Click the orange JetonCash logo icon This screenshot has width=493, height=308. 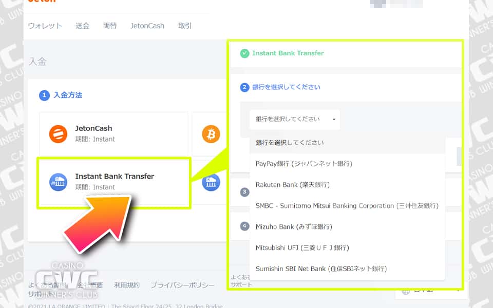pos(58,134)
